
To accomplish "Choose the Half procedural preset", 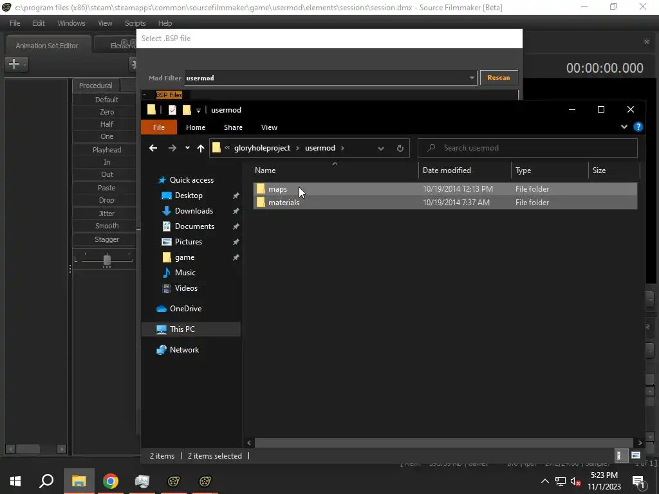I will click(x=106, y=124).
